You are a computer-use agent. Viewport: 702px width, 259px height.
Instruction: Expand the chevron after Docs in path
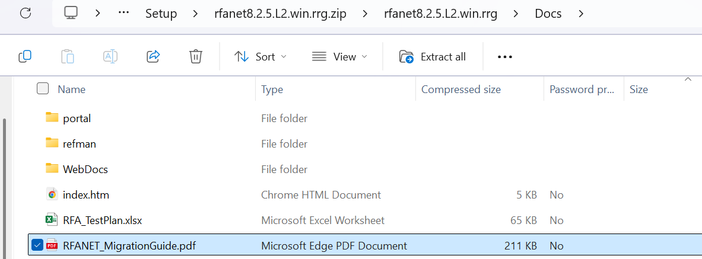click(x=580, y=14)
